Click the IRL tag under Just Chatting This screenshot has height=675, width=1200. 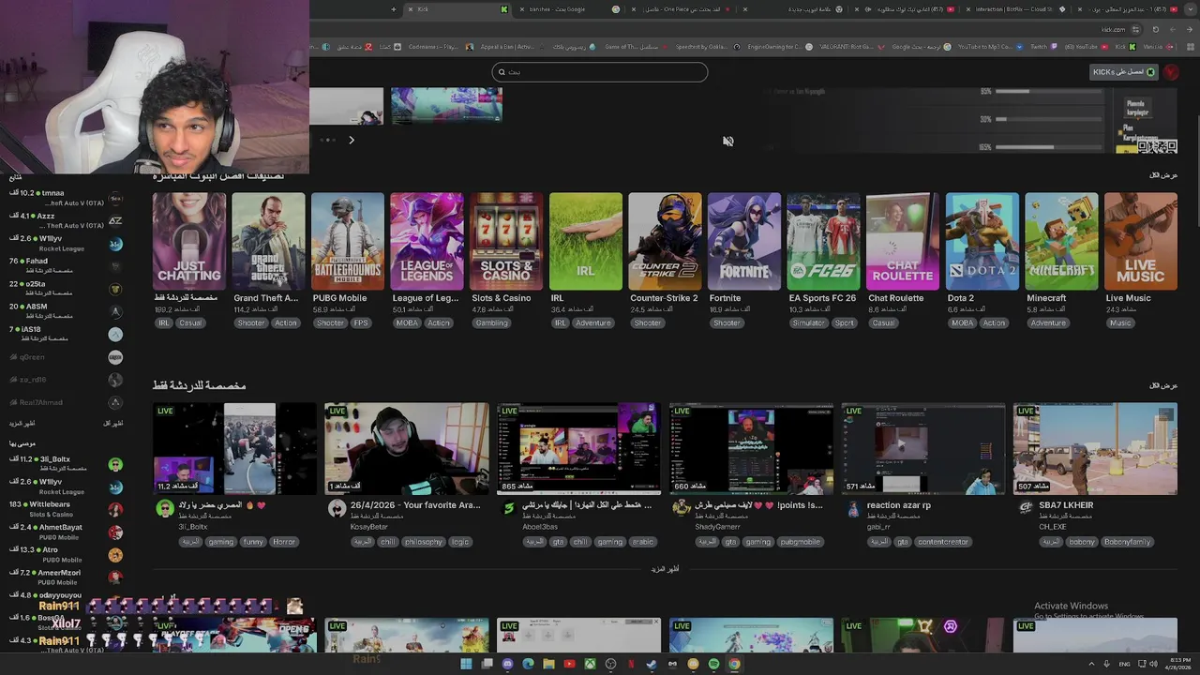pyautogui.click(x=164, y=323)
